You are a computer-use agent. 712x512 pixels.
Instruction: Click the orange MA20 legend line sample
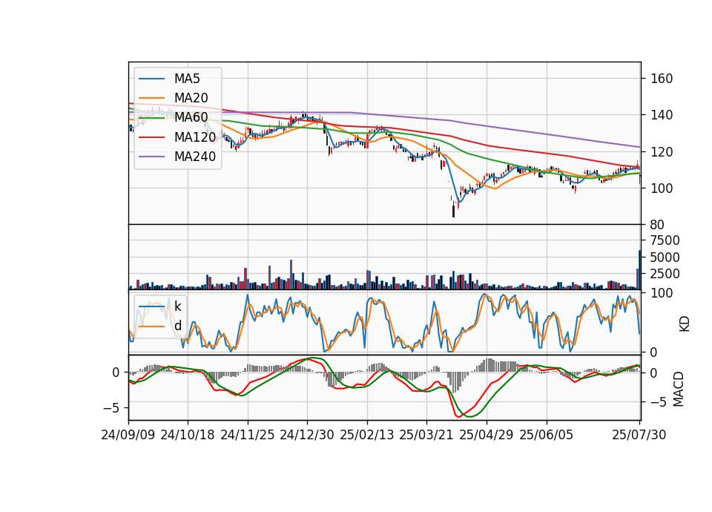151,98
